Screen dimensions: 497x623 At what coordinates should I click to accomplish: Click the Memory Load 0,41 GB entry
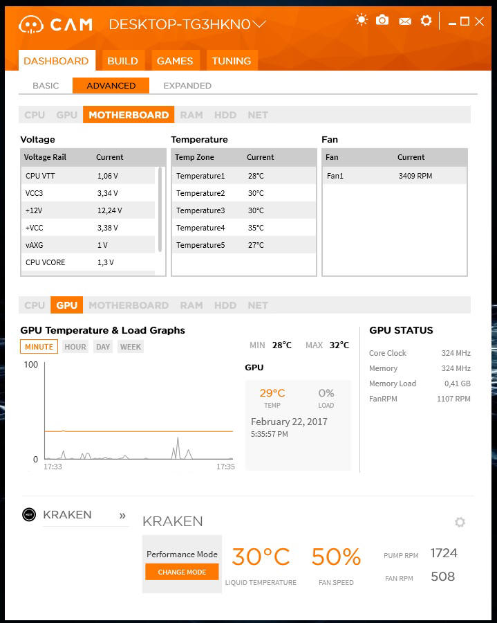420,383
